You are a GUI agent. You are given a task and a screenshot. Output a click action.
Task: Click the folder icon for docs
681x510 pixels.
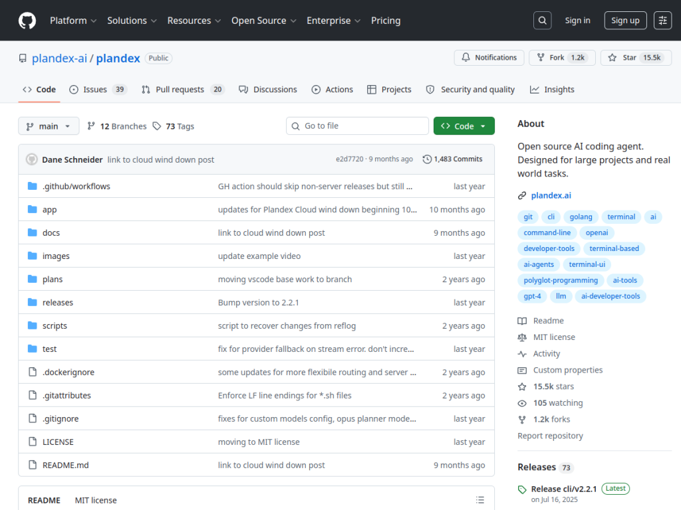pyautogui.click(x=32, y=232)
